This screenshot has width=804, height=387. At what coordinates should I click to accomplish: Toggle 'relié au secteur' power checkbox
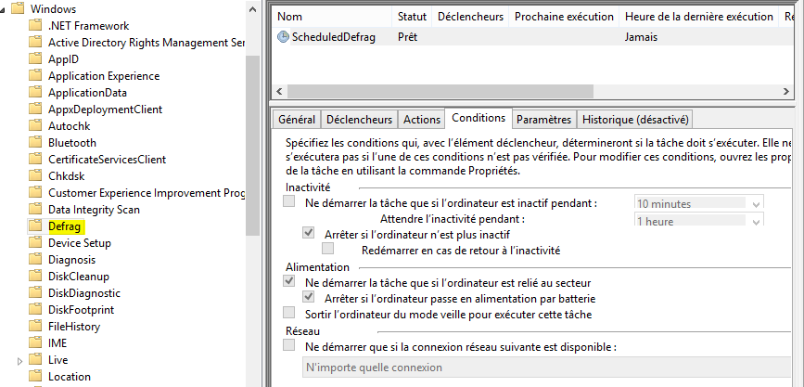(x=289, y=281)
